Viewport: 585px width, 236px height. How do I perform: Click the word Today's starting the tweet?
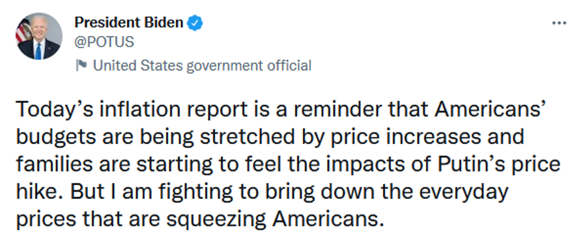click(58, 109)
